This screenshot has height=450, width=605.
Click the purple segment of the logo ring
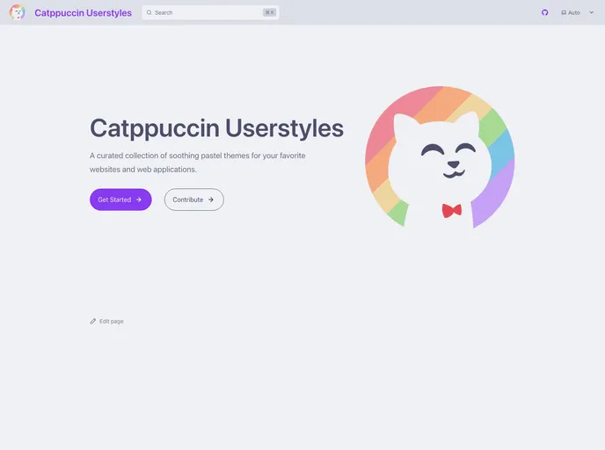tap(497, 198)
